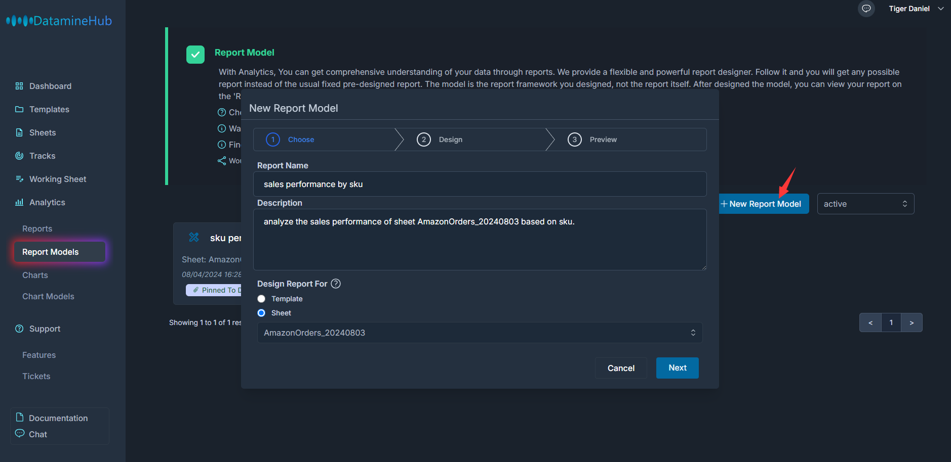Screen dimensions: 951x462
Task: Click step 3 circle icon in wizard
Action: click(575, 140)
